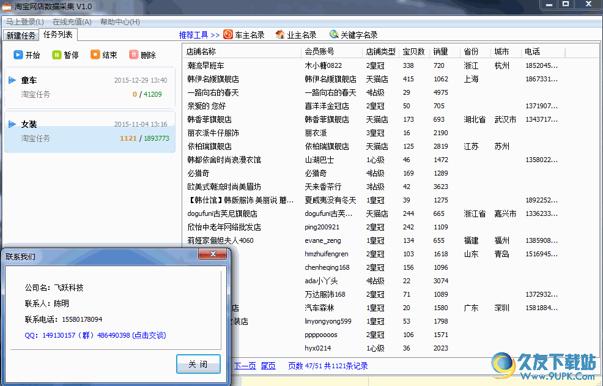Click the 尾页 last page link

click(x=268, y=366)
